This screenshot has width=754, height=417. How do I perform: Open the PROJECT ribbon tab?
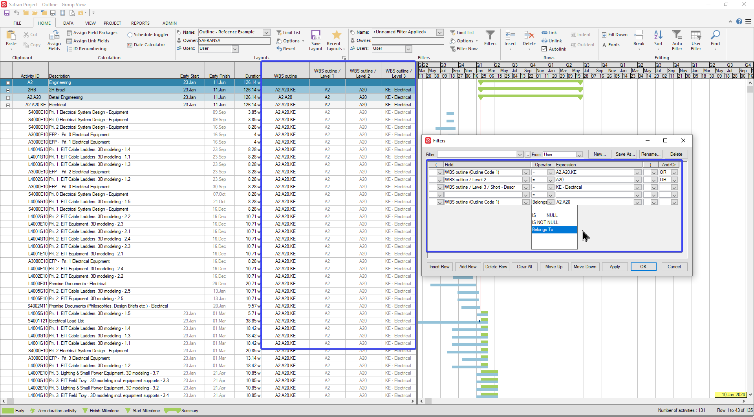coord(112,23)
